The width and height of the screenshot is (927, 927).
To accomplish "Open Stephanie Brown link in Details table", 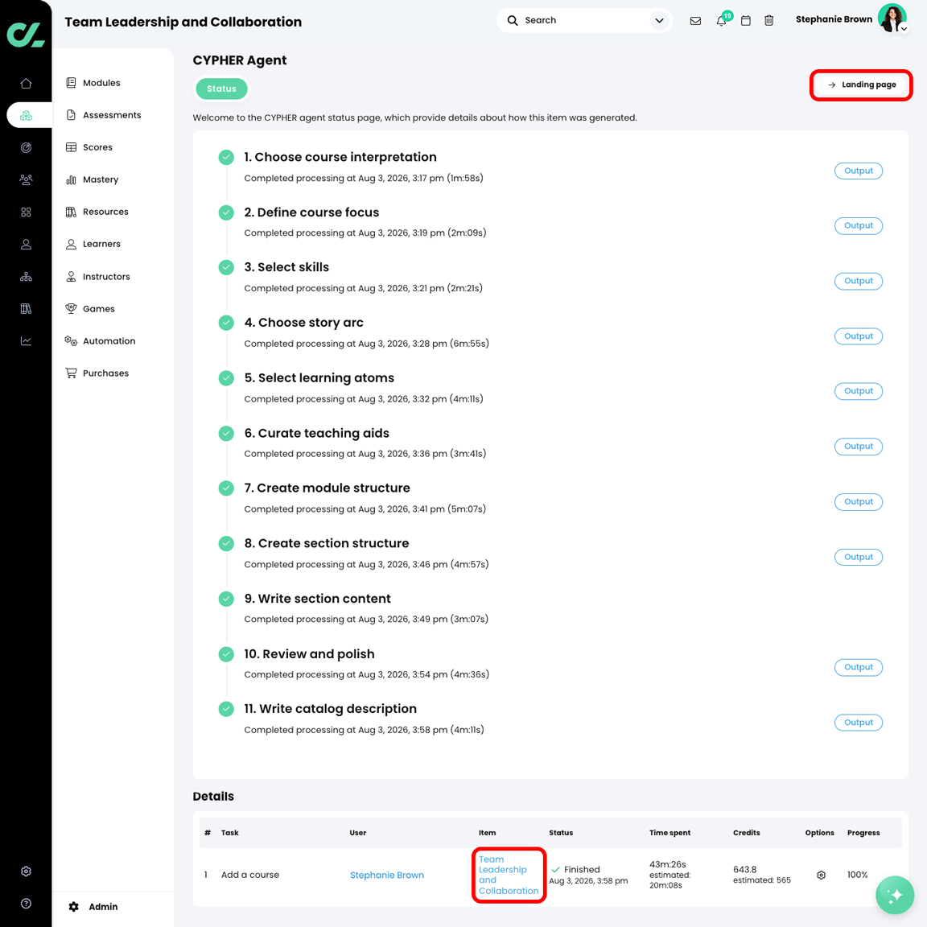I will pyautogui.click(x=386, y=875).
